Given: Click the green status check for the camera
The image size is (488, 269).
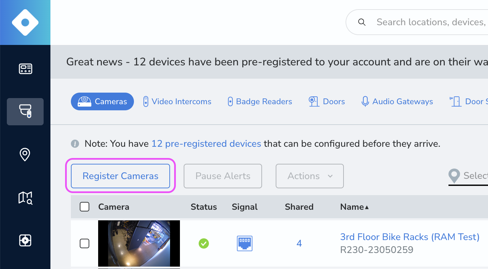Looking at the screenshot, I should pyautogui.click(x=204, y=243).
